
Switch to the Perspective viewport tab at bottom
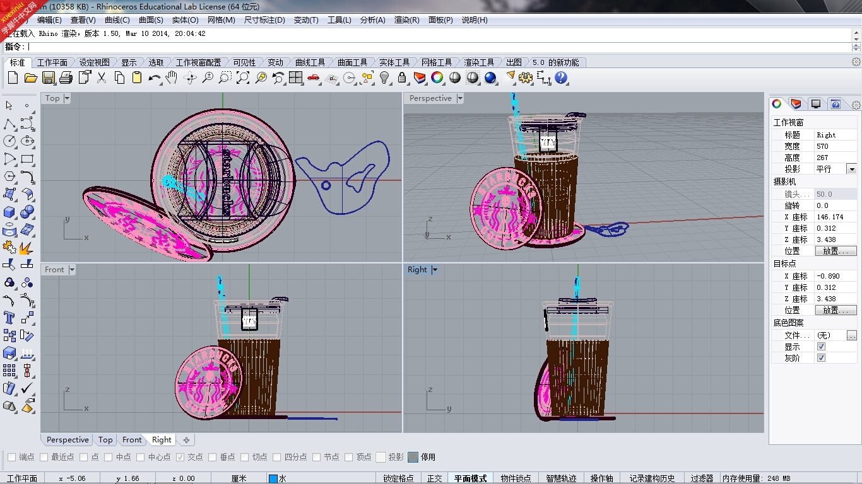click(68, 440)
